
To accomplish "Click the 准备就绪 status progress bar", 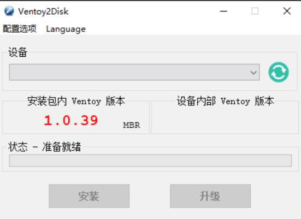I will 150,161.
